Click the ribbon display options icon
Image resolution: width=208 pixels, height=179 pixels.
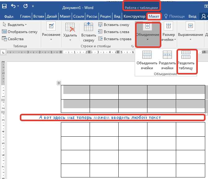[206, 6]
